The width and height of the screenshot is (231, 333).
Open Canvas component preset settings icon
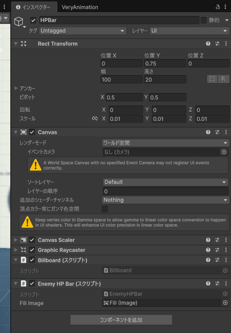(217, 132)
